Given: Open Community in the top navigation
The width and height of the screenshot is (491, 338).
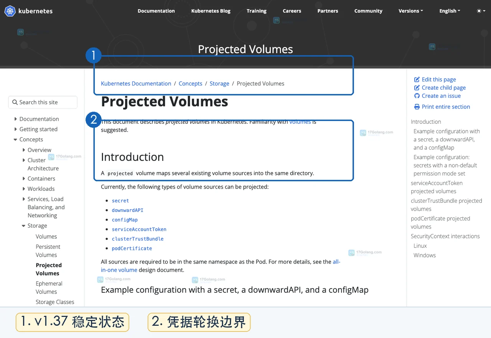Looking at the screenshot, I should tap(368, 11).
